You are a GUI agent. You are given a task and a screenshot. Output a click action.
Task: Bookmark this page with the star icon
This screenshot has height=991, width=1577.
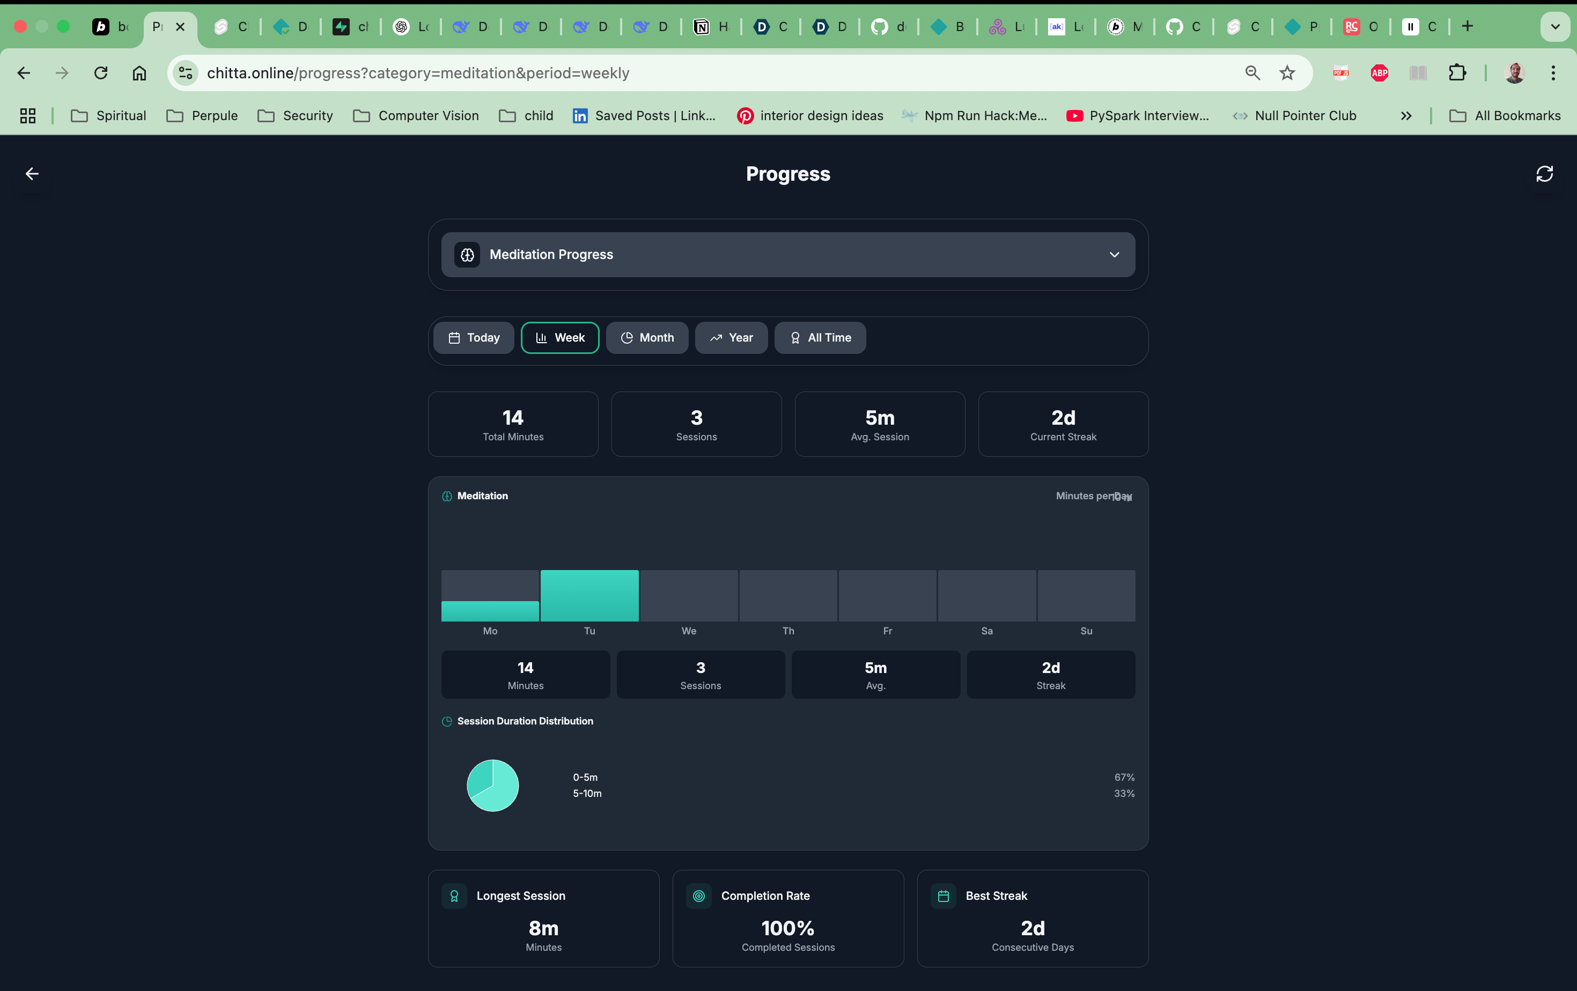(x=1287, y=72)
